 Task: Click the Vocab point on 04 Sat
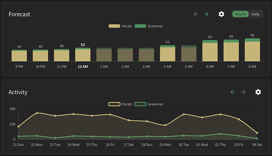[257, 133]
